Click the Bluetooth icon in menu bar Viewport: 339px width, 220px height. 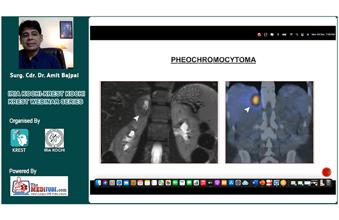[x=278, y=34]
